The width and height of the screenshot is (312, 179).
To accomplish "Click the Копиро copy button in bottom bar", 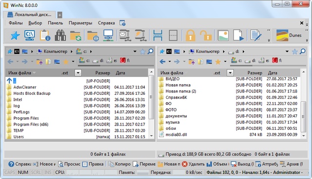I will [120, 164].
